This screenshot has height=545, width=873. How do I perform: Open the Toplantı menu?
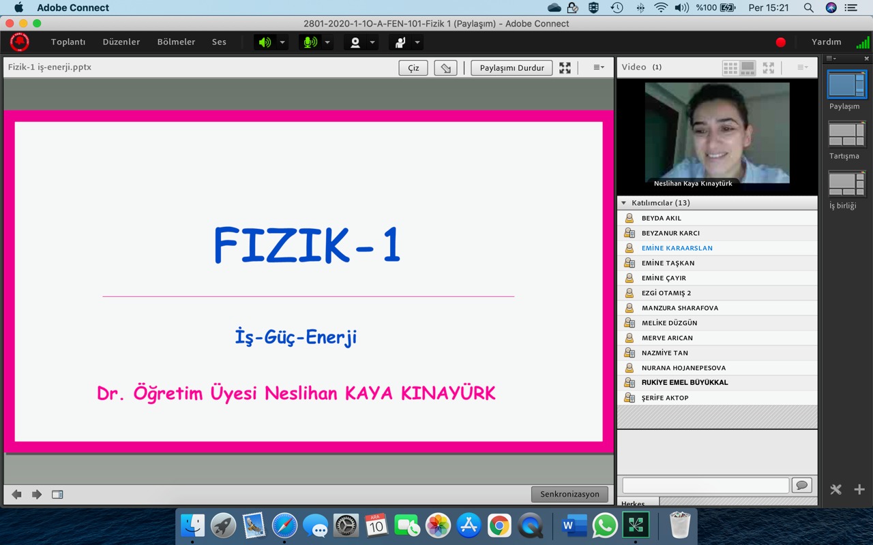[x=68, y=42]
